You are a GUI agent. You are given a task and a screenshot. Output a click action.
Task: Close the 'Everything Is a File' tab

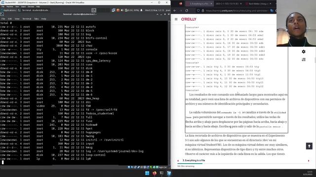click(211, 3)
